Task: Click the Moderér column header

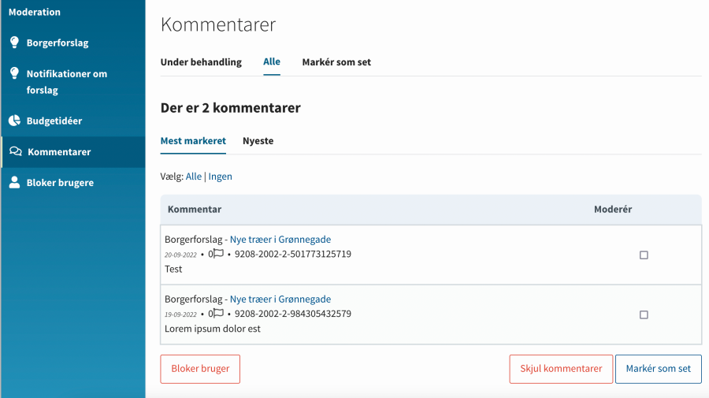Action: [x=613, y=209]
